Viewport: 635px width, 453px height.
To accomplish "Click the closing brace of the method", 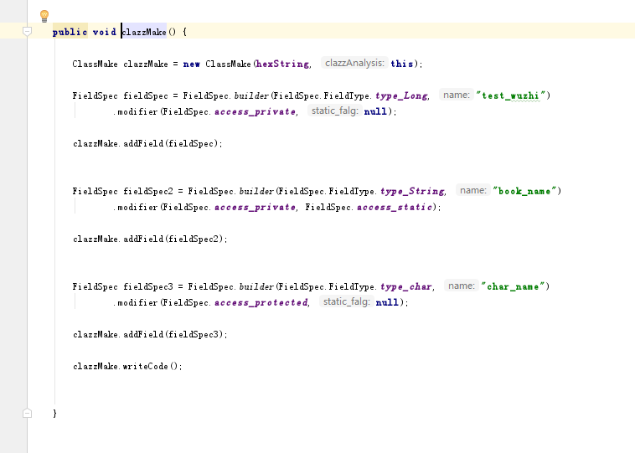I will click(x=54, y=414).
